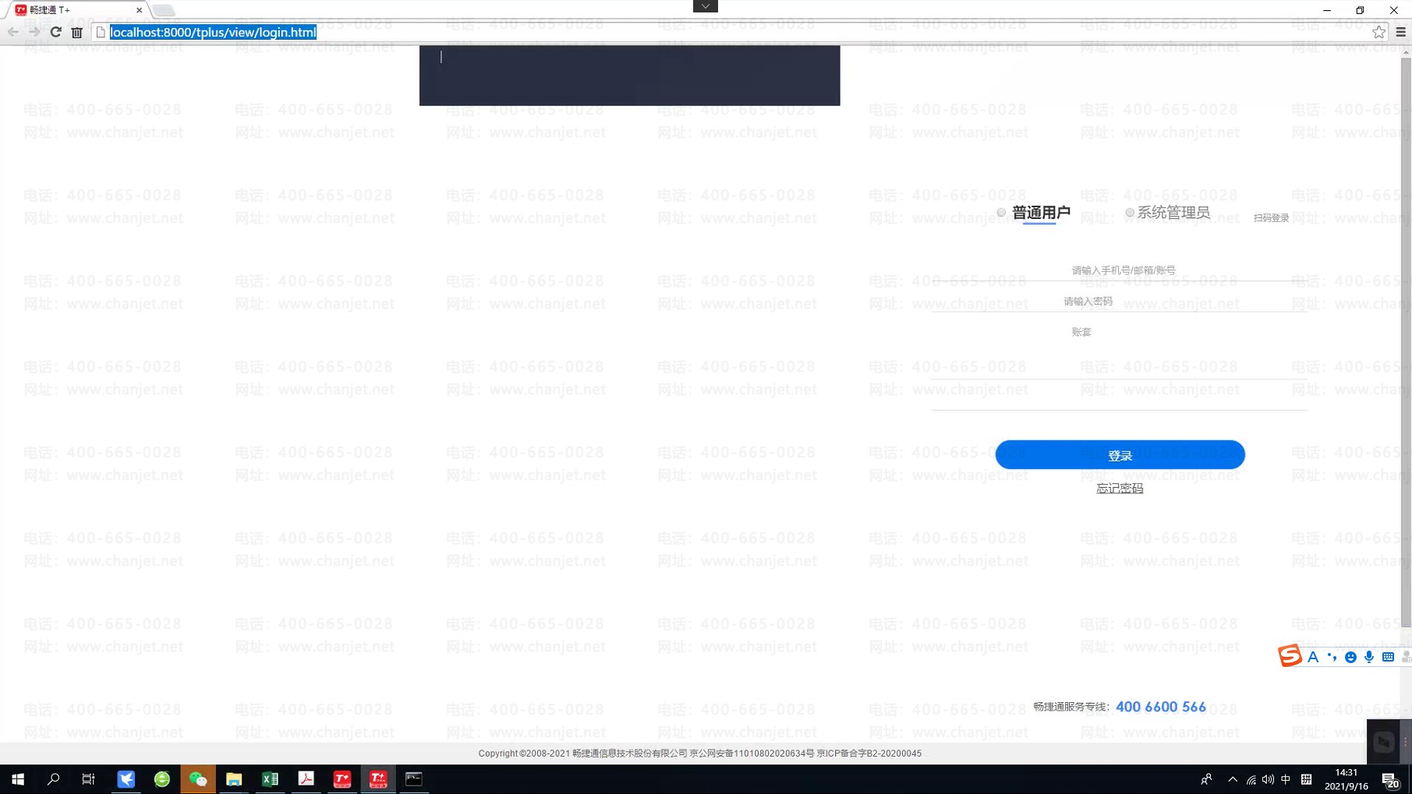The image size is (1412, 794).
Task: Select the 系统管理员 radio button
Action: pos(1129,212)
